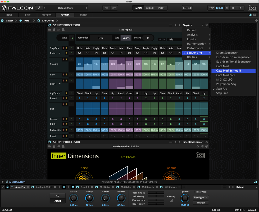Switch to the PERF view
This screenshot has height=212, width=259.
pos(161,8)
